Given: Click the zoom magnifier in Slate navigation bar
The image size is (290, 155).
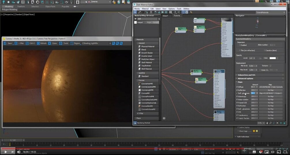Looking at the screenshot, I should point(270,123).
